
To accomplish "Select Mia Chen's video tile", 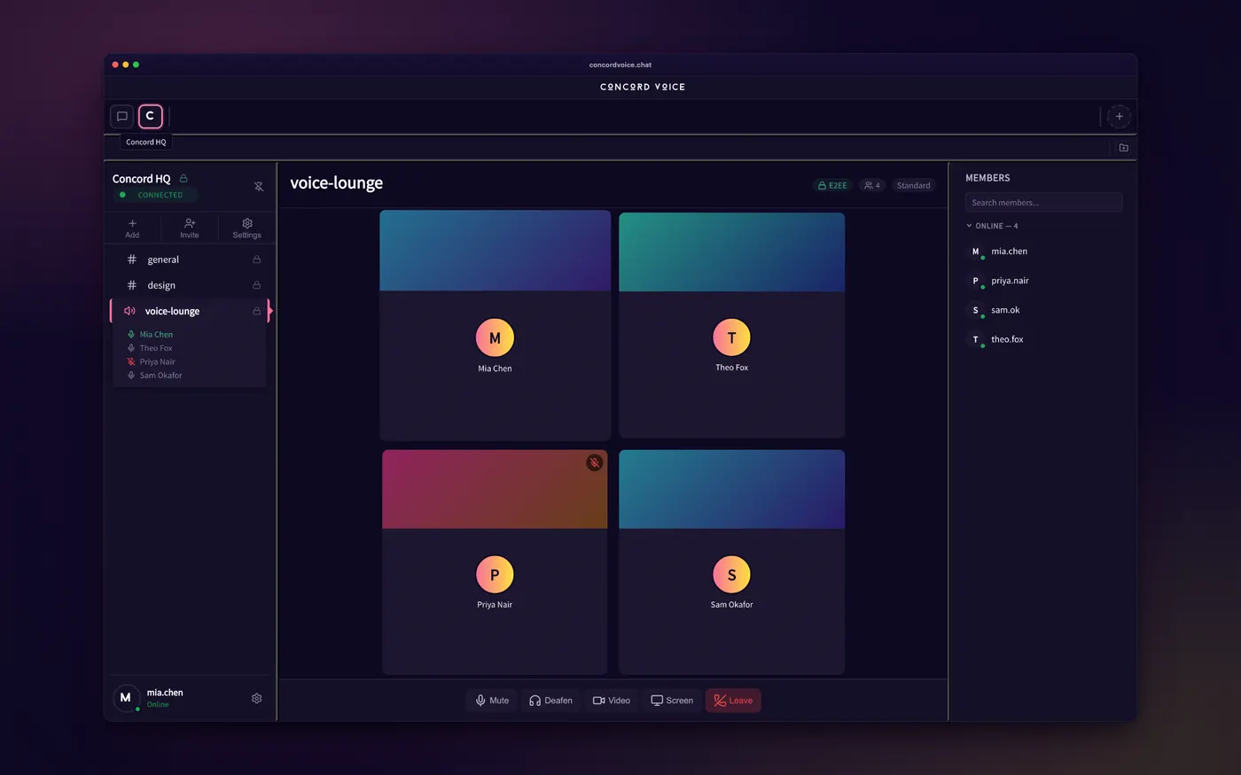I will pos(495,325).
